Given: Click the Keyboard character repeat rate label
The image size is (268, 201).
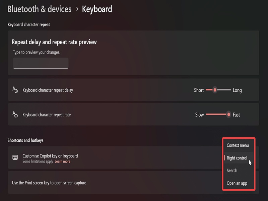Looking at the screenshot, I should tap(47, 115).
